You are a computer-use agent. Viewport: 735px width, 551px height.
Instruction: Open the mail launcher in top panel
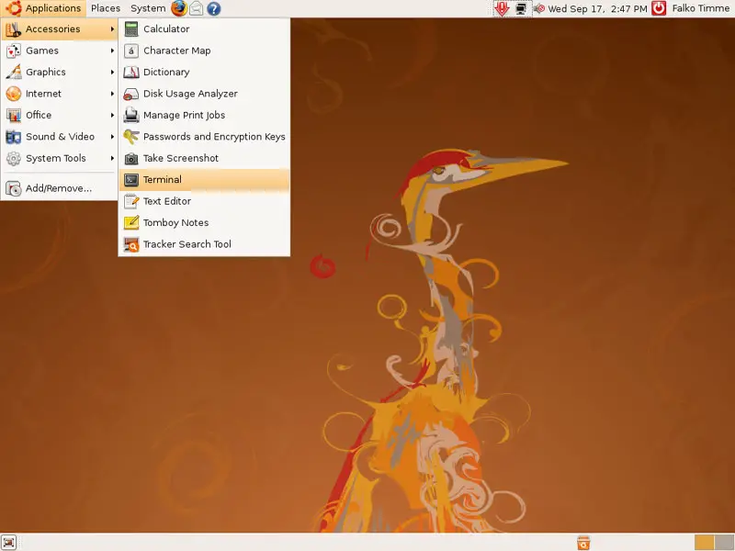[197, 8]
